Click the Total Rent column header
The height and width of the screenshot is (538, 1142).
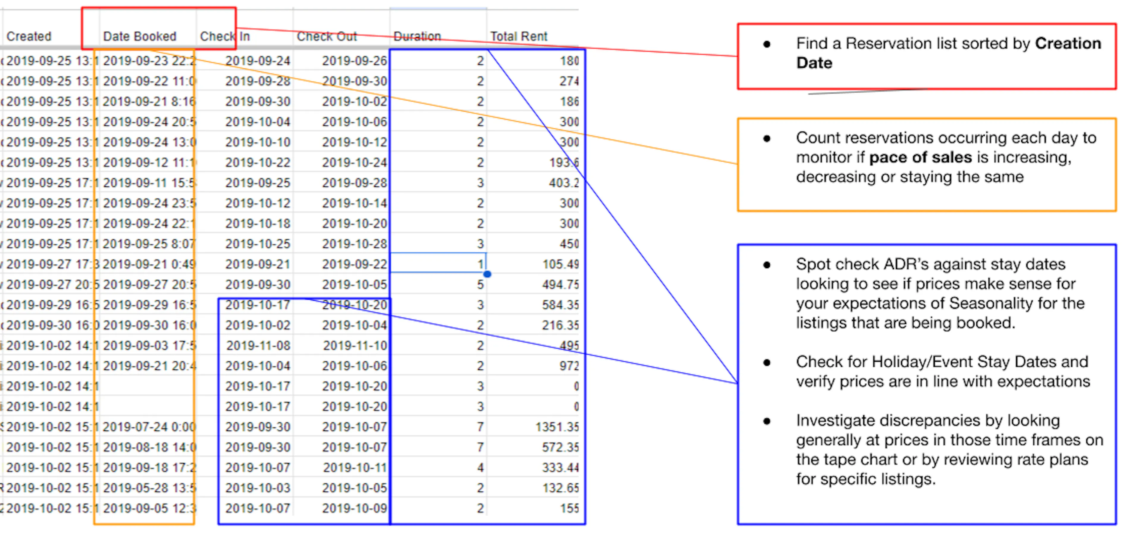coord(518,36)
